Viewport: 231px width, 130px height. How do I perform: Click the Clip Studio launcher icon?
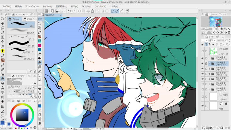point(47,11)
